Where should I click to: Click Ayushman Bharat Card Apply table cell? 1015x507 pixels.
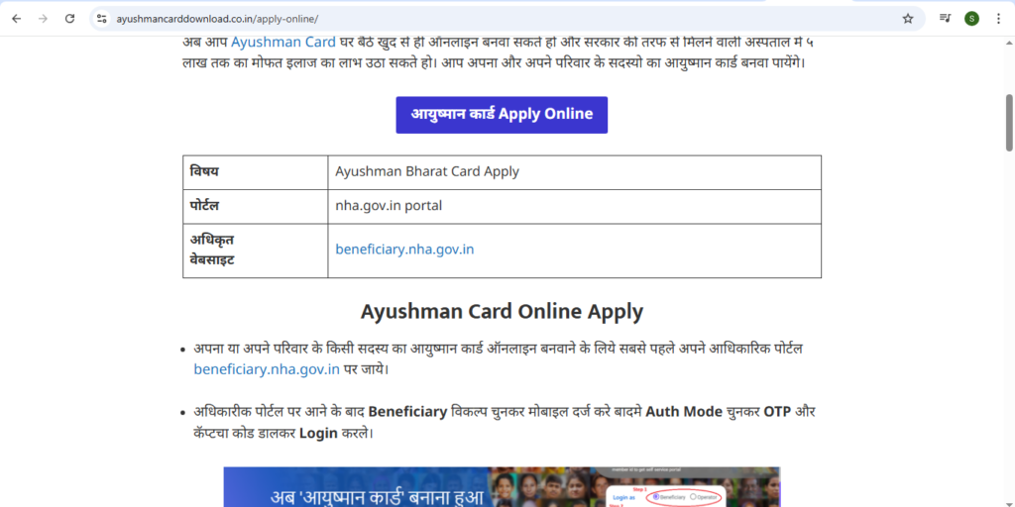(574, 172)
